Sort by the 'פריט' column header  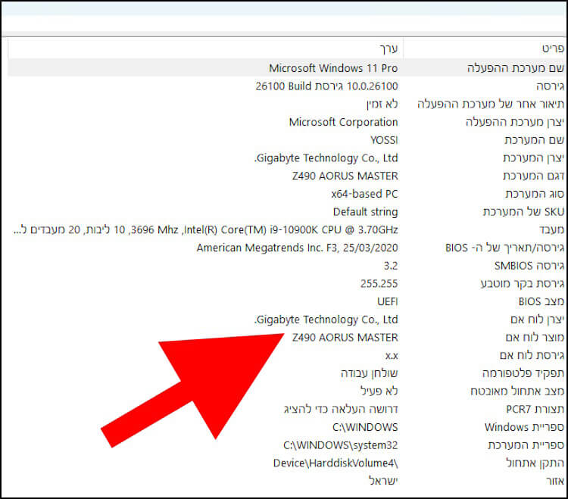pyautogui.click(x=553, y=48)
